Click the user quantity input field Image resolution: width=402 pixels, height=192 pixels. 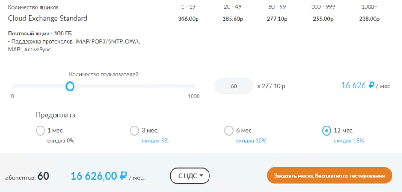coord(234,86)
